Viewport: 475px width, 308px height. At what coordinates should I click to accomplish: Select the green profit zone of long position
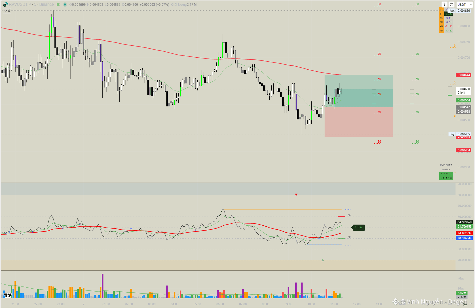click(359, 91)
